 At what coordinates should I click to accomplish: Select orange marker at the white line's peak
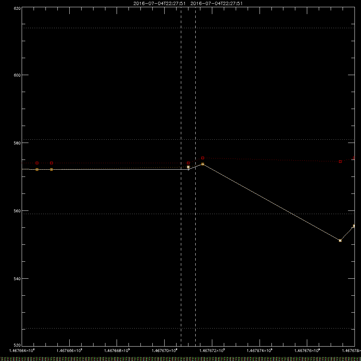click(203, 164)
